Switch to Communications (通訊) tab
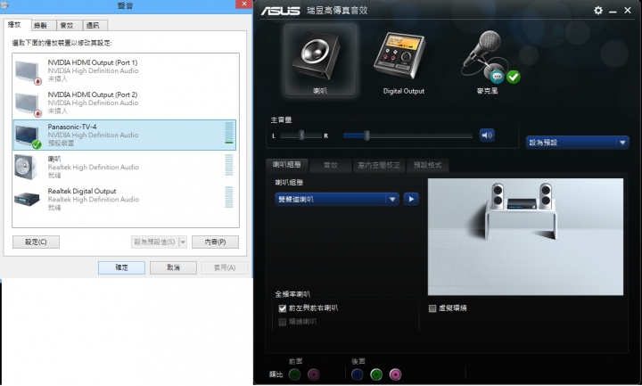This screenshot has width=642, height=386. click(x=95, y=25)
